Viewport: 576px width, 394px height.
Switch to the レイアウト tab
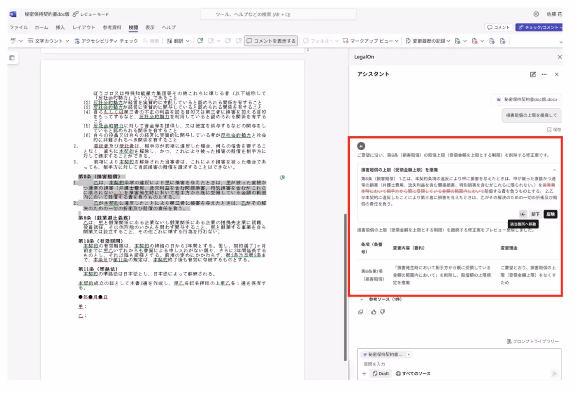tap(84, 28)
